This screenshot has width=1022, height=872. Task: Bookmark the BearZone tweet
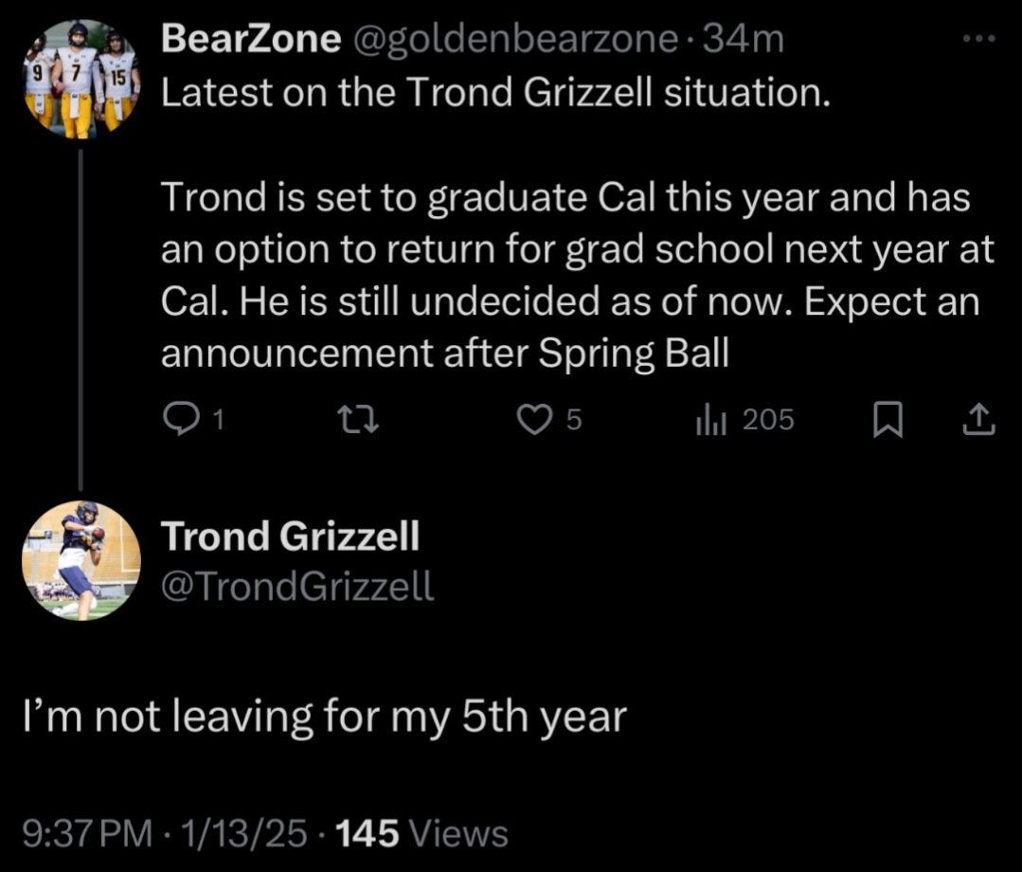[886, 420]
